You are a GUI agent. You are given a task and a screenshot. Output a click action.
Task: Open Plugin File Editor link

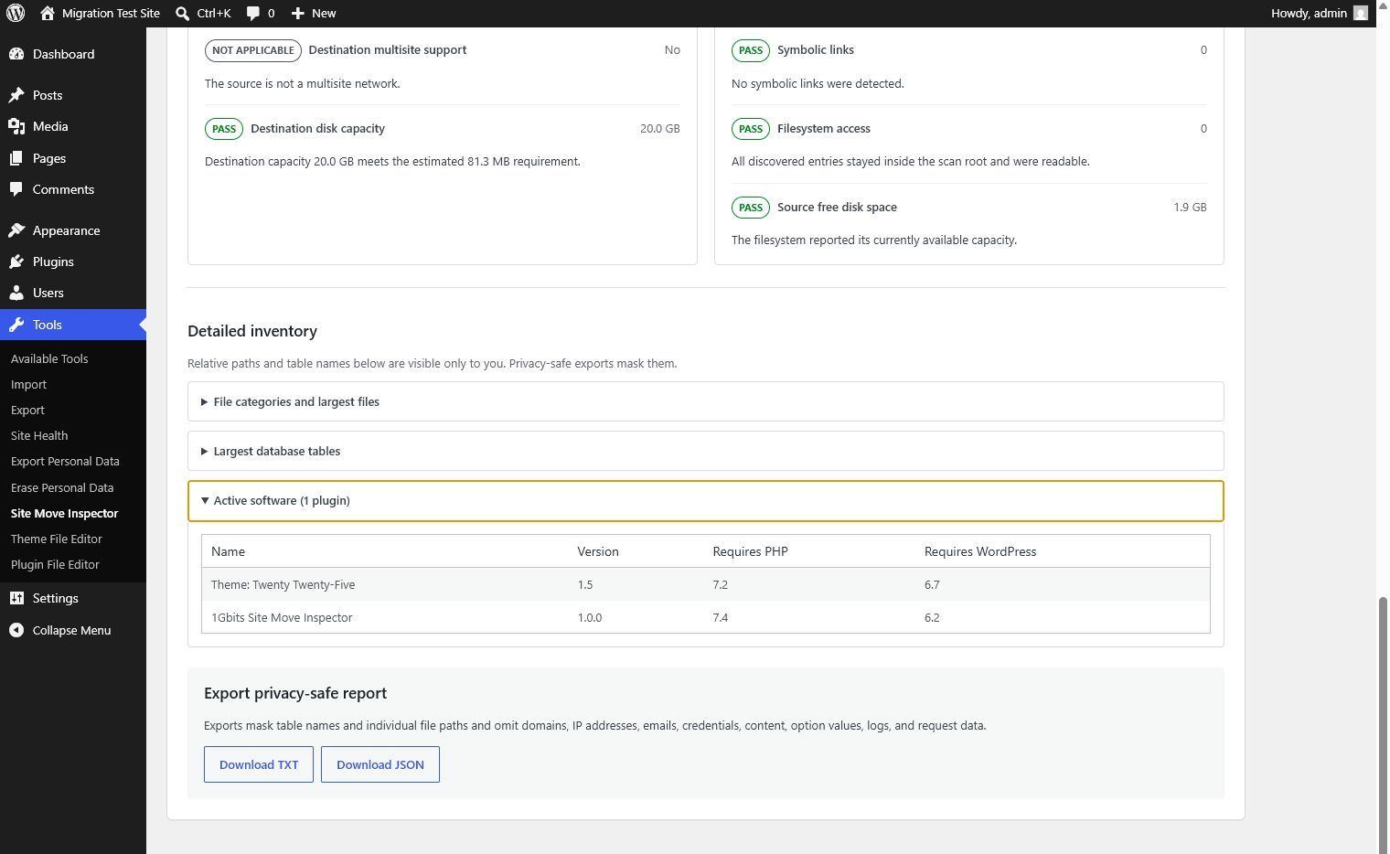click(x=55, y=564)
